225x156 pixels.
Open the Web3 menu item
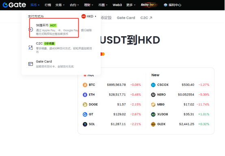117,5
